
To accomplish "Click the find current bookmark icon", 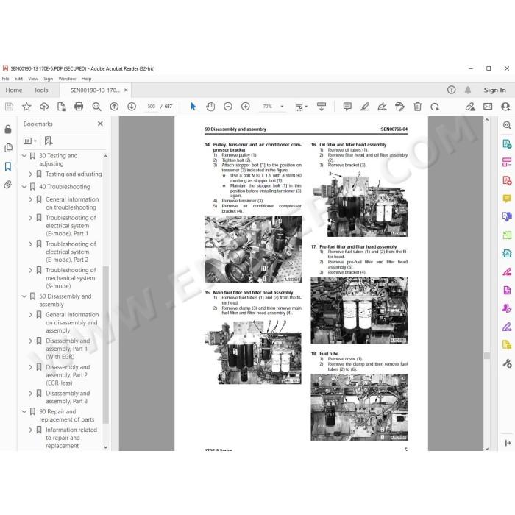I will (x=49, y=141).
